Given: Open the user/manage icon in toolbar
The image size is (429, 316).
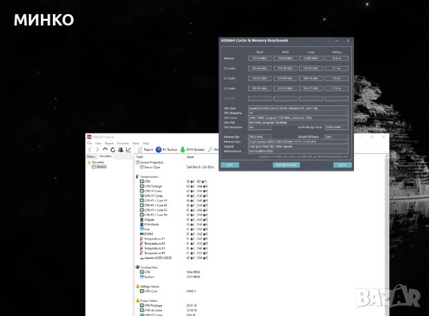Looking at the screenshot, I should (119, 150).
